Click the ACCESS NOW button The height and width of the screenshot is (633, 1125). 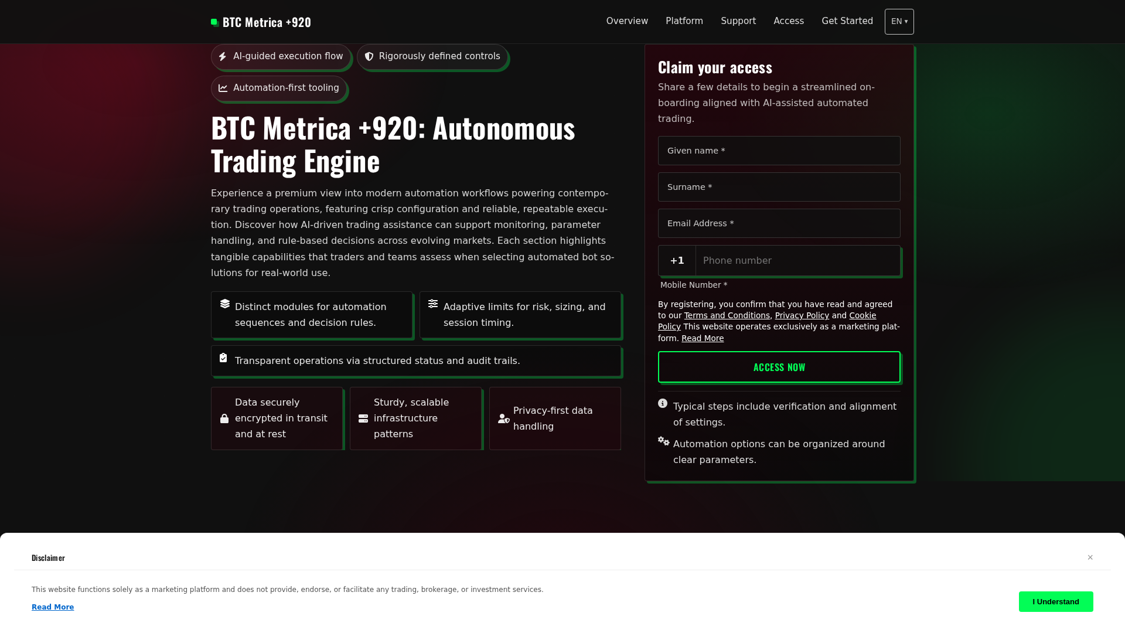pos(779,367)
